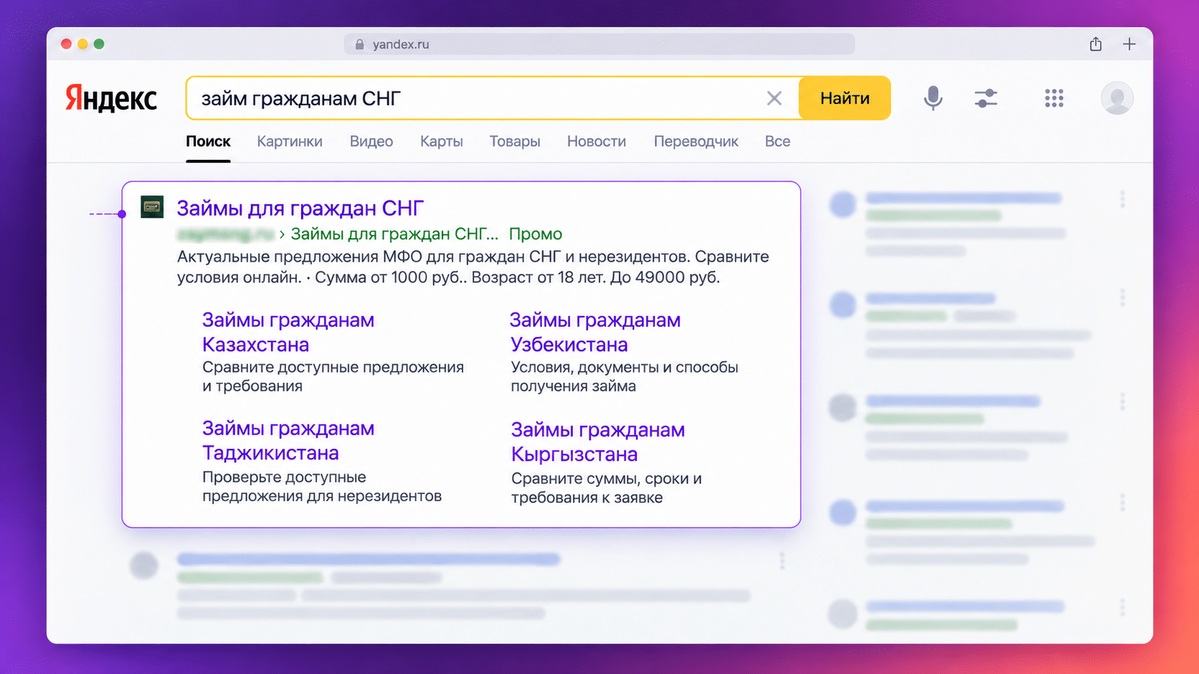Click the Яндекс logo
Viewport: 1199px width, 674px height.
(x=111, y=98)
